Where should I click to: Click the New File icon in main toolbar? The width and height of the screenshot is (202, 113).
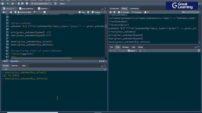tap(2, 4)
